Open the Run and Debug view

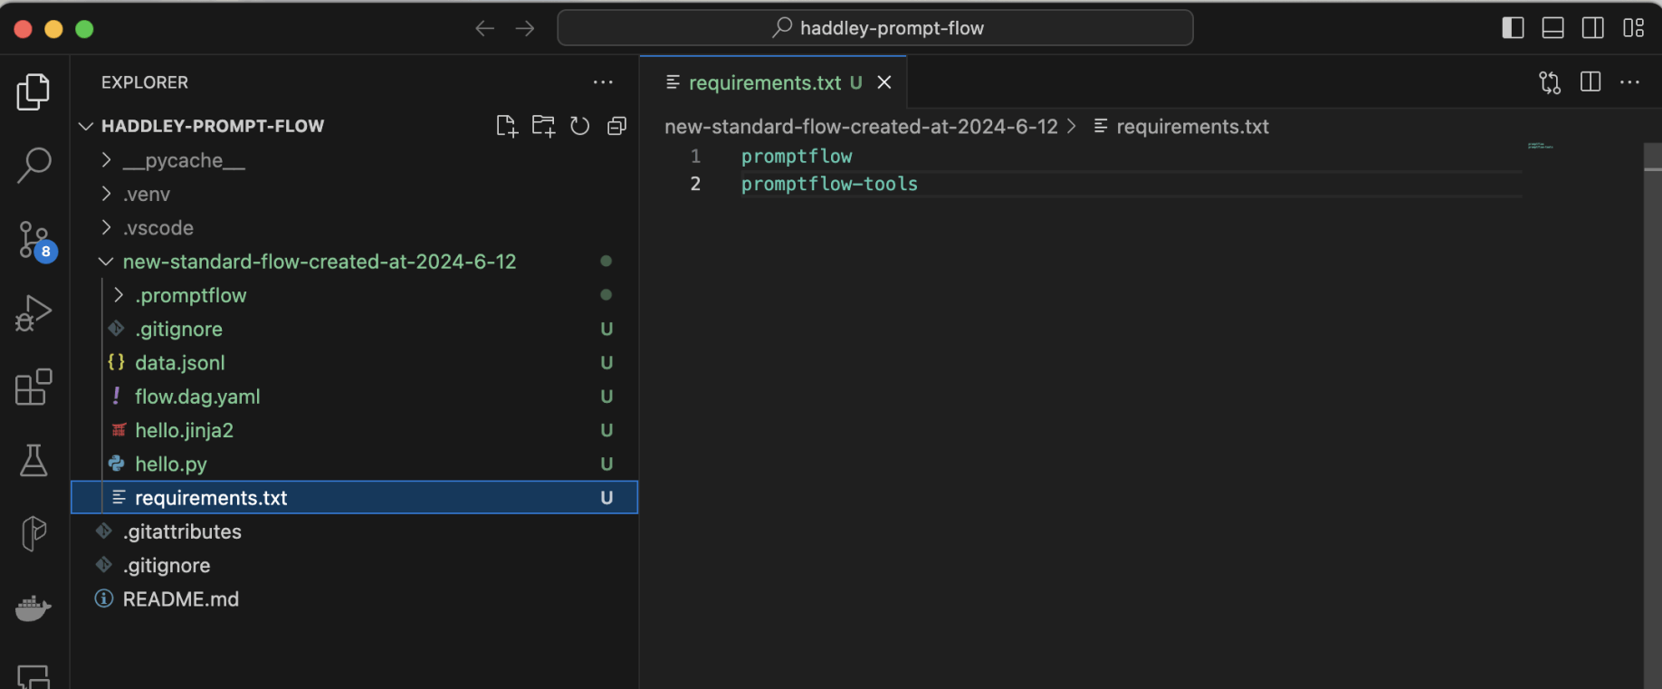tap(34, 313)
